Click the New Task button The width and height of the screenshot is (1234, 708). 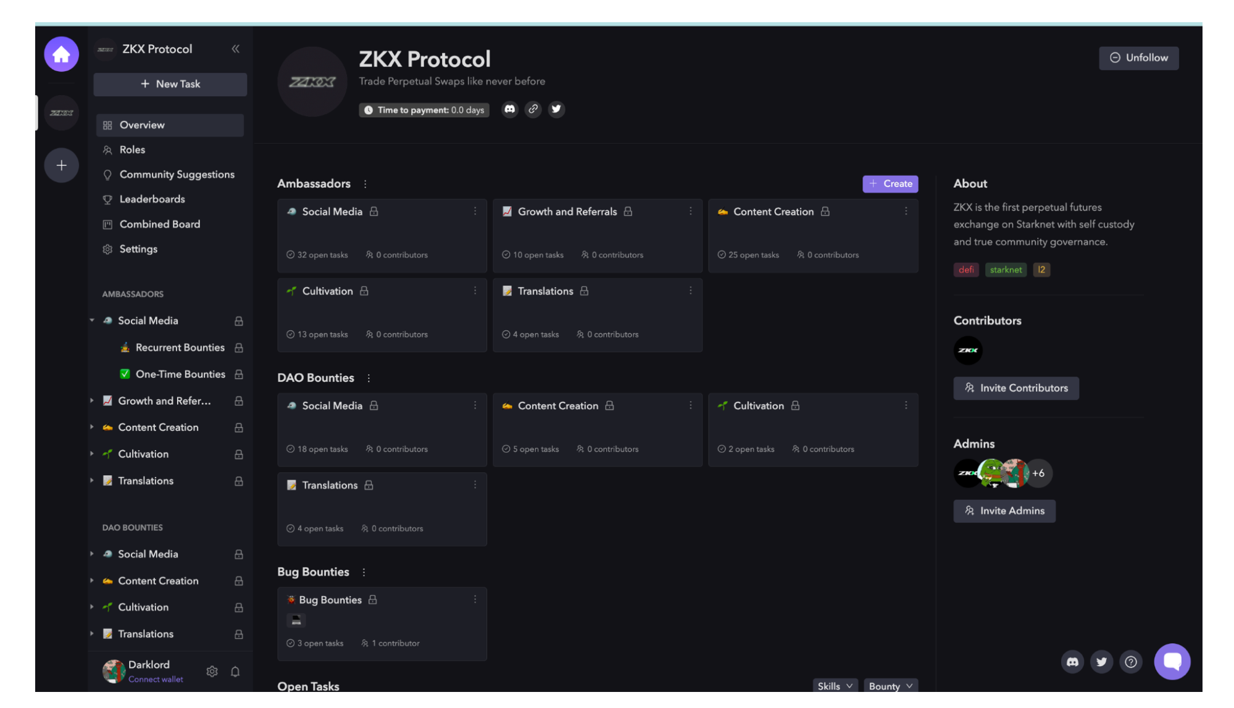pos(170,84)
